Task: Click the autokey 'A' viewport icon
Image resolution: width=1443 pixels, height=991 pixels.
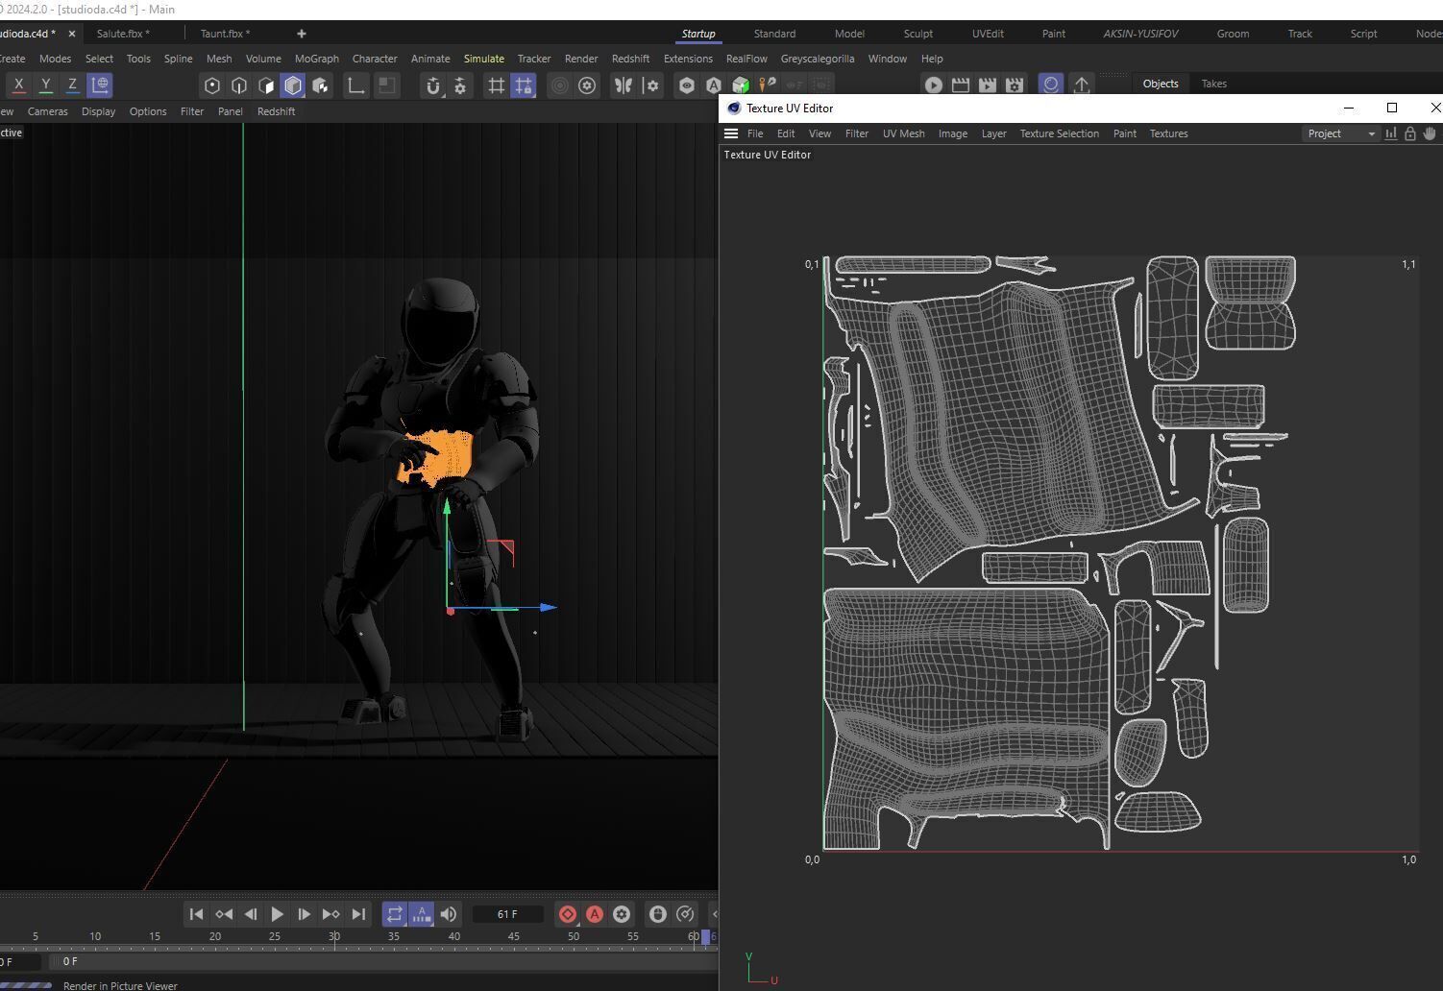Action: [x=714, y=85]
